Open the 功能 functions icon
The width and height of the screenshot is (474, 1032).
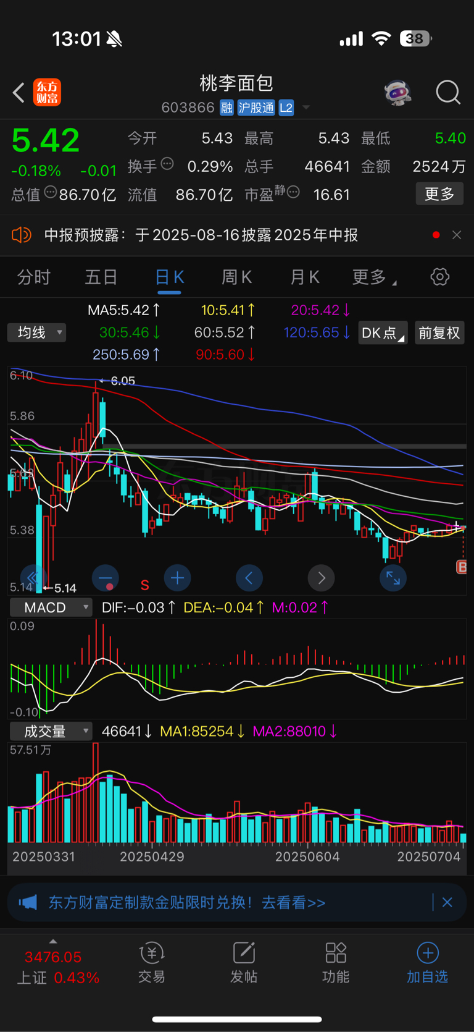click(x=336, y=962)
